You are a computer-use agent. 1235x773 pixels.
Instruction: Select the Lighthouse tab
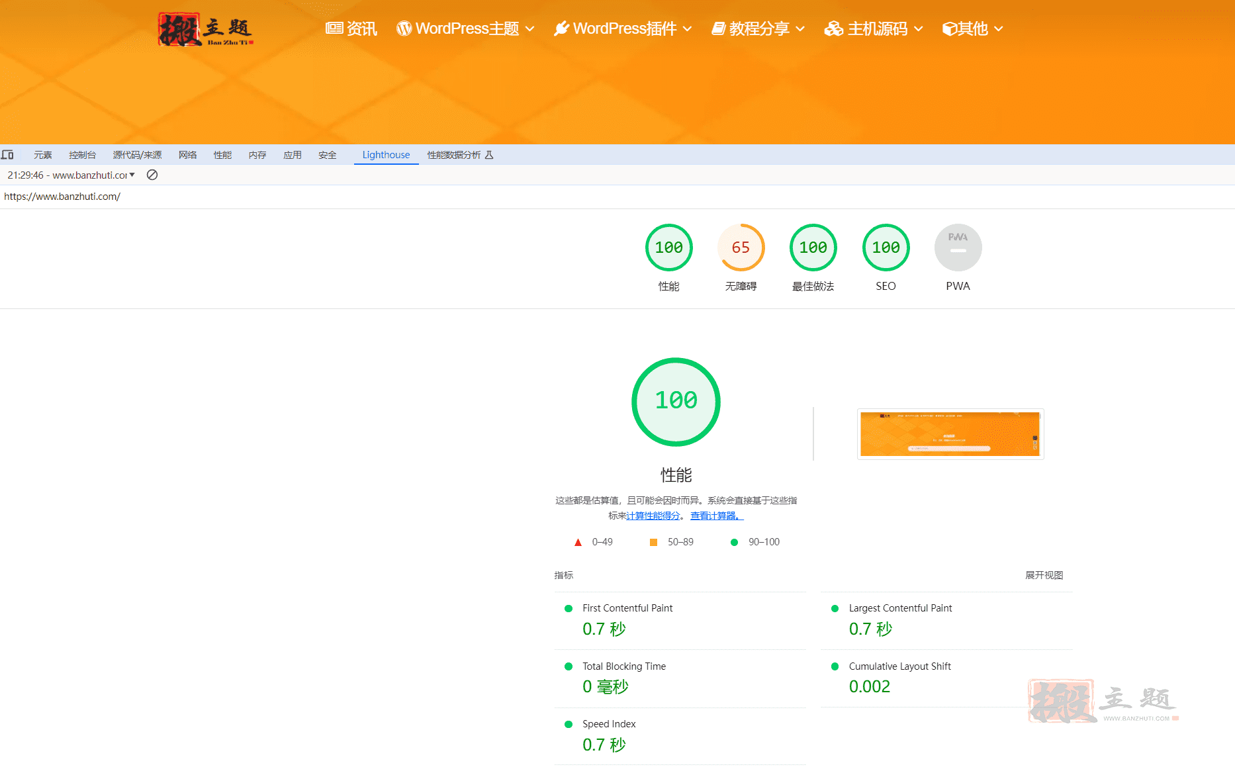click(386, 155)
